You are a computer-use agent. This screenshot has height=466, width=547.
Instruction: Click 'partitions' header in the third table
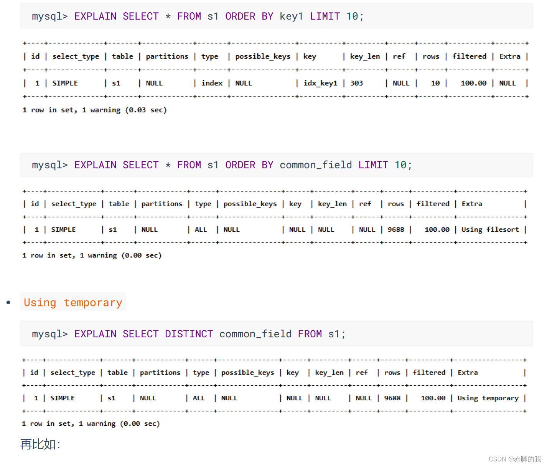tap(160, 373)
